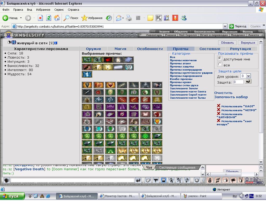Click the Stop loading red X icon
This screenshot has height=214, width=266.
click(x=40, y=18)
